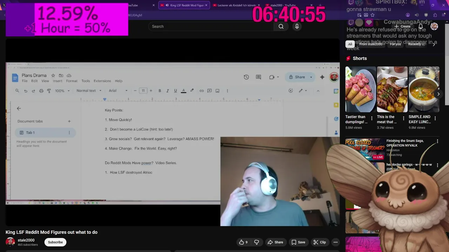Close the 'King LSF Reddit Mod' browser tab
The image size is (449, 252).
[206, 5]
